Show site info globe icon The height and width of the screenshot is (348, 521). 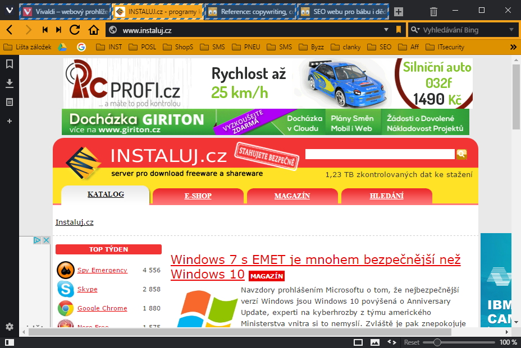coord(113,30)
